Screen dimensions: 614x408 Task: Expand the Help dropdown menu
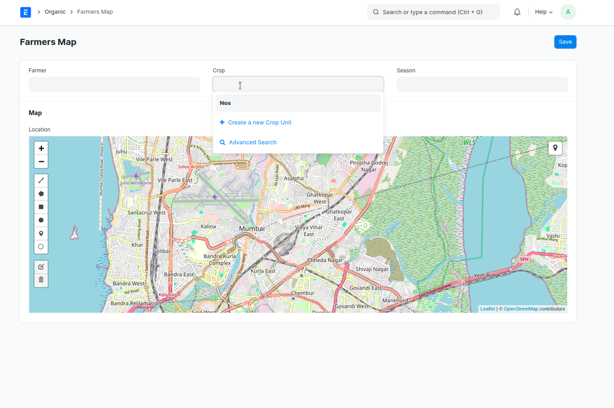543,12
